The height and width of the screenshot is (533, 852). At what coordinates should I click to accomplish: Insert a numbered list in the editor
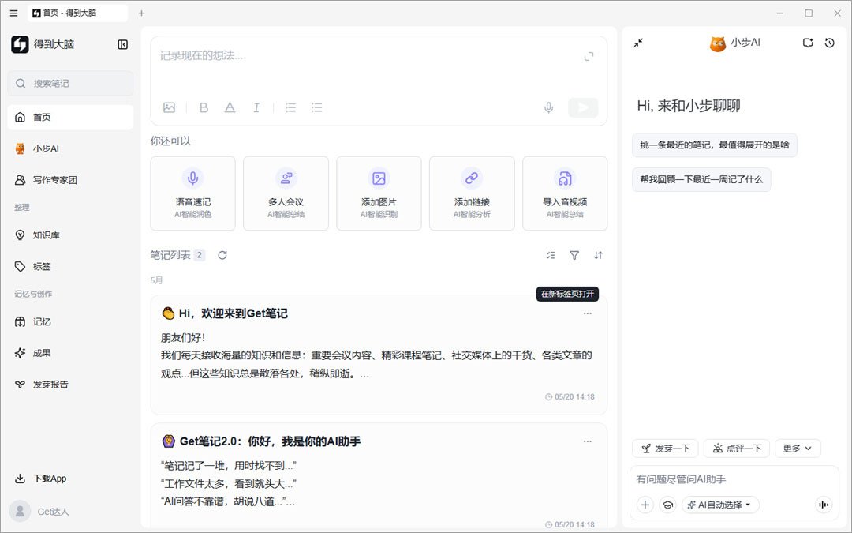coord(290,107)
